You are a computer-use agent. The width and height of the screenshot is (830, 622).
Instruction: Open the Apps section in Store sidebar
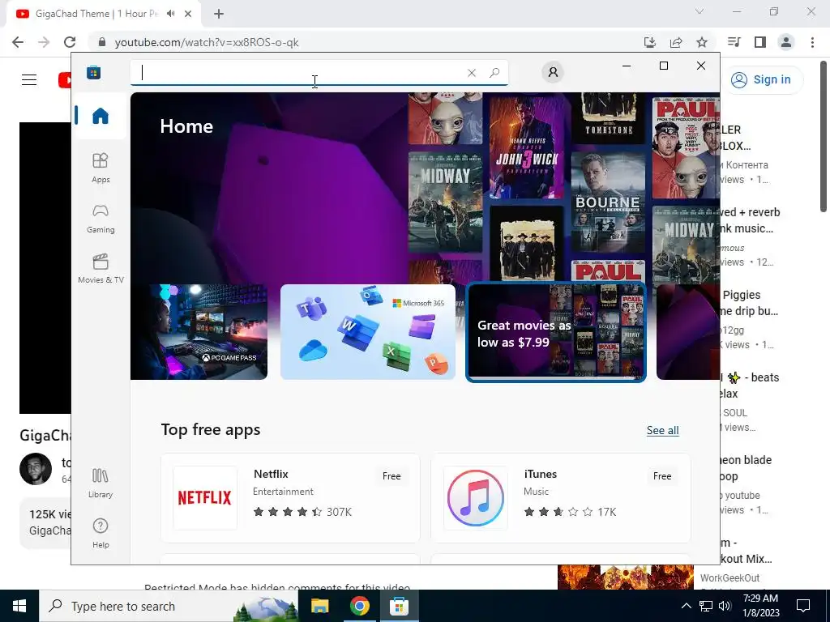[x=101, y=168]
